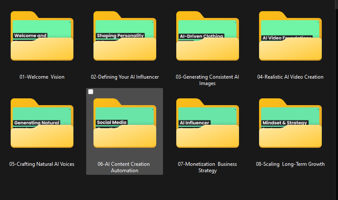Select the "05-Crafting Natural AI Voices" name label

pos(42,164)
